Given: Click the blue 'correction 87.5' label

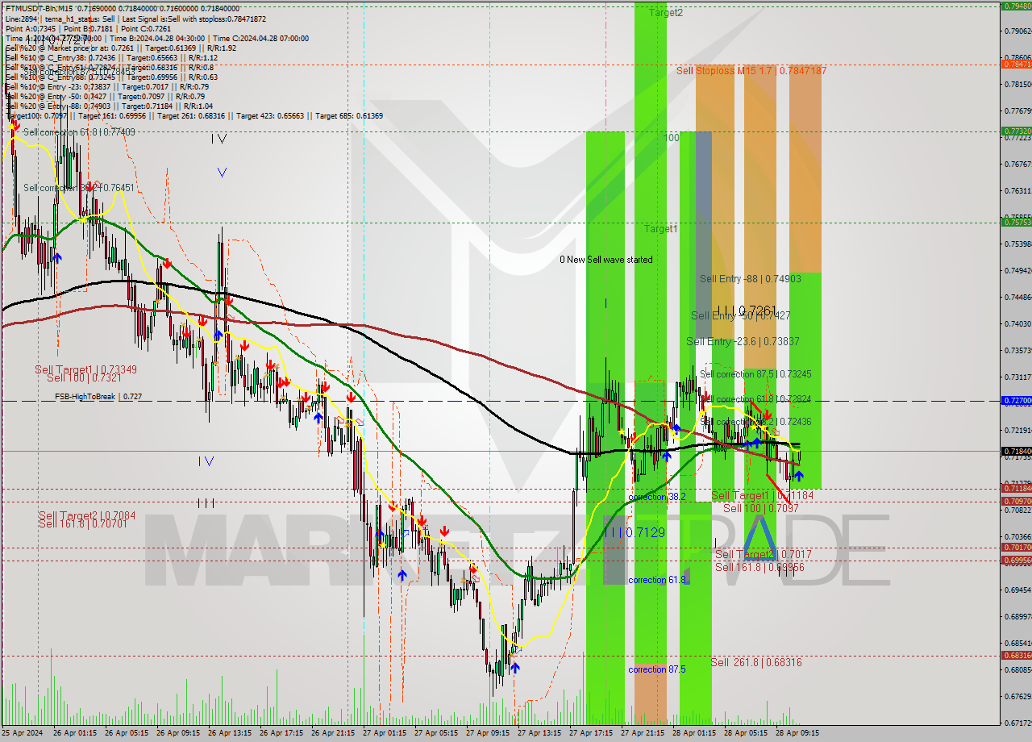Looking at the screenshot, I should [x=657, y=669].
